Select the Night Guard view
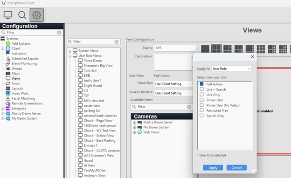This screenshot has height=178, width=291. pos(93,86)
